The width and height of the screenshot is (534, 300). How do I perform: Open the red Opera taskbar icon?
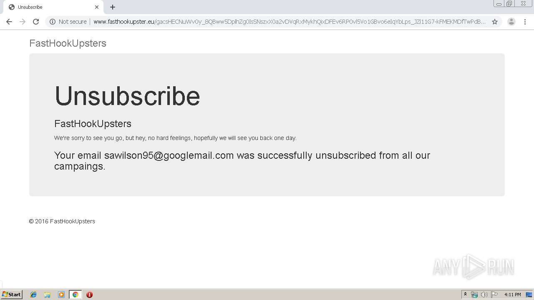pos(89,295)
